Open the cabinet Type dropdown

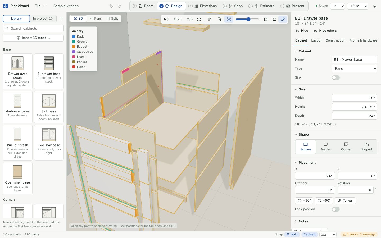pos(354,68)
